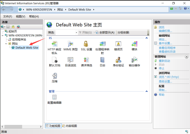This screenshot has height=134, width=190.
Task: Click the 浏览 action link
Action: click(x=162, y=27)
